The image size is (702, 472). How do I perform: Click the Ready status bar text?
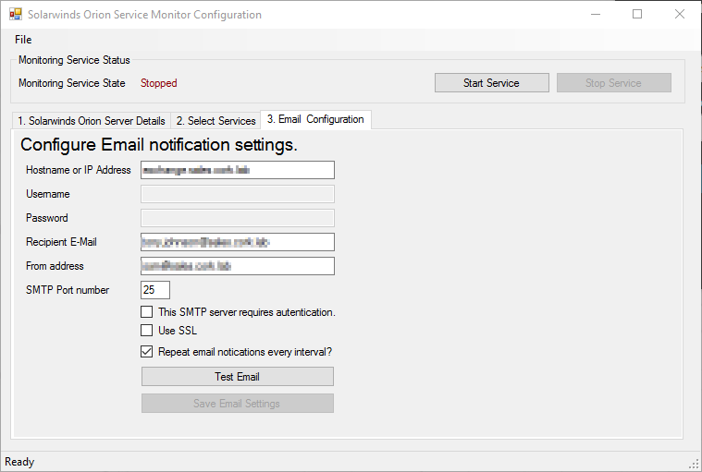click(x=19, y=462)
